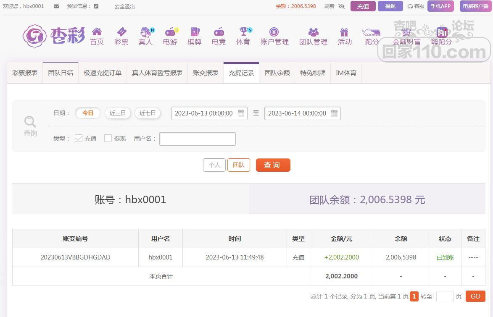Expand the 账户管理 account menu
Image resolution: width=493 pixels, height=317 pixels.
[274, 36]
